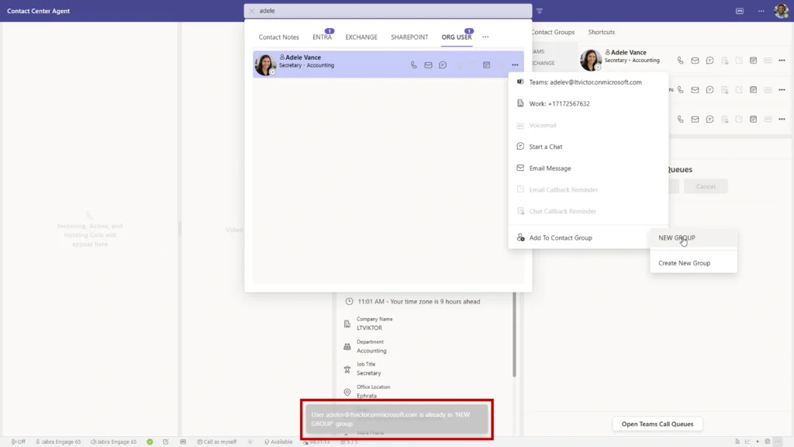Click Adele Vance's photo in search results

coord(265,64)
